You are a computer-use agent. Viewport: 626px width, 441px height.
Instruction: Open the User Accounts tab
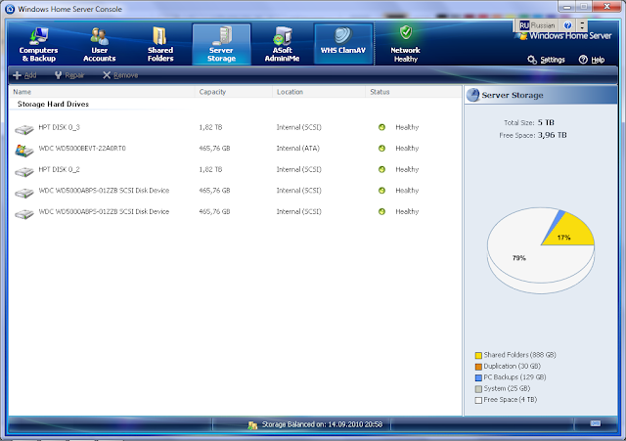[100, 44]
